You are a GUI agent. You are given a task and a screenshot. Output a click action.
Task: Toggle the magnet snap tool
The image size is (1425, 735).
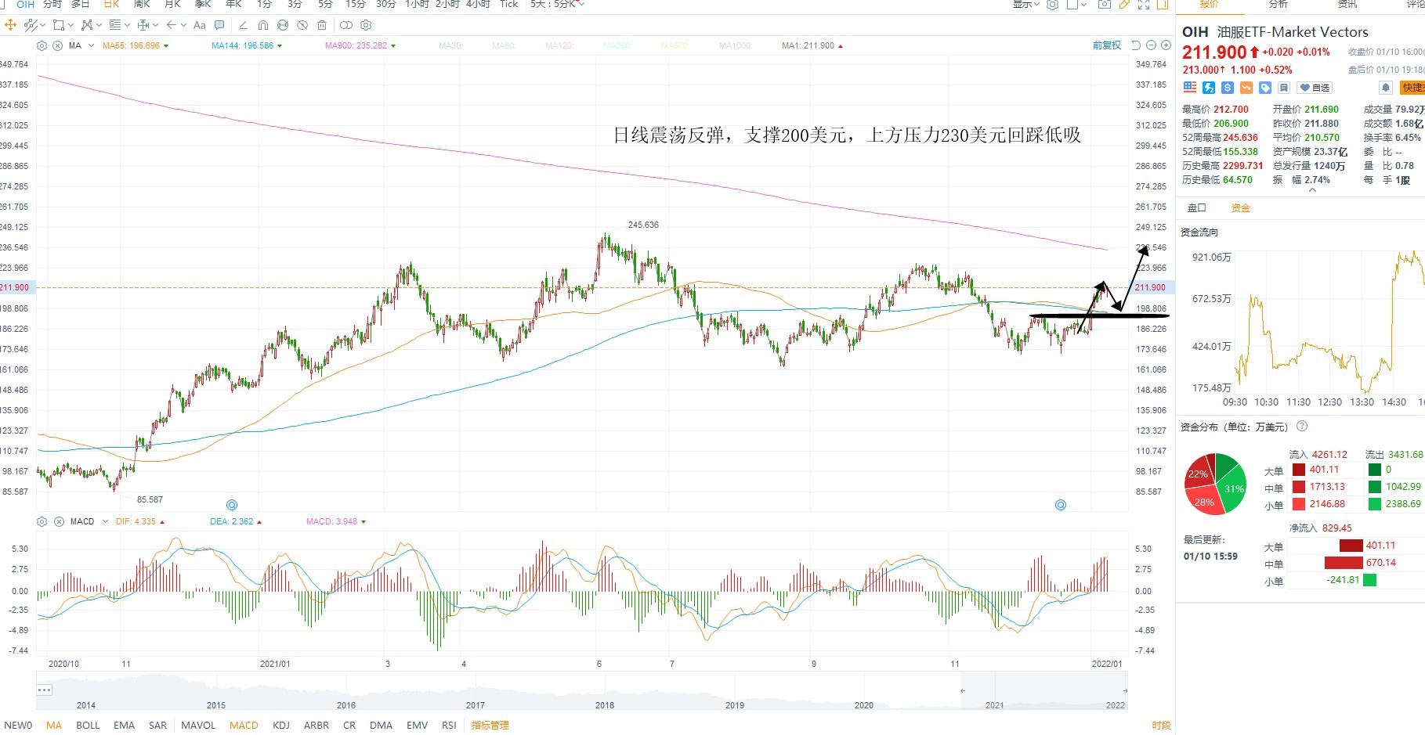(263, 25)
